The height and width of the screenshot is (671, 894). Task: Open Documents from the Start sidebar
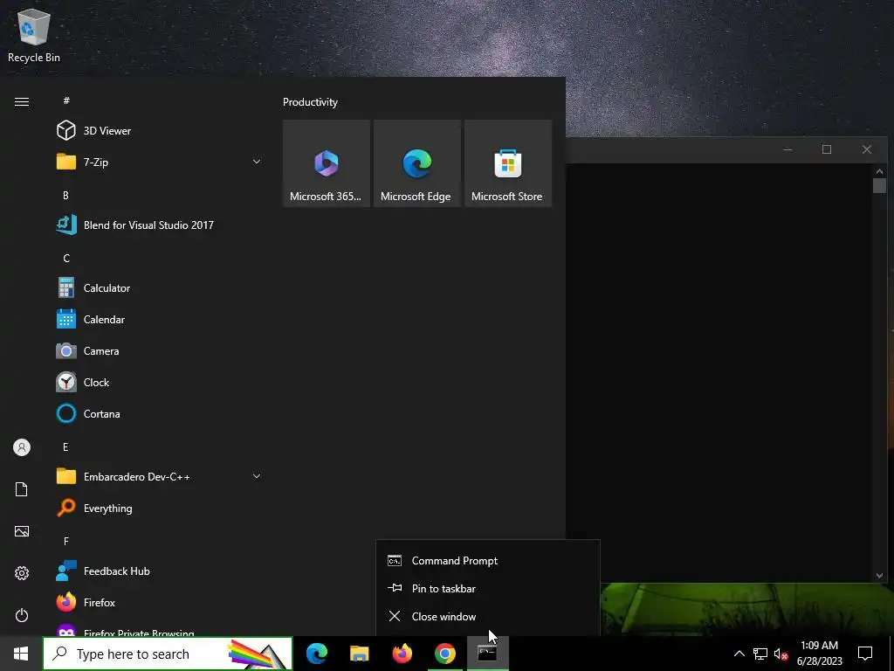click(22, 489)
